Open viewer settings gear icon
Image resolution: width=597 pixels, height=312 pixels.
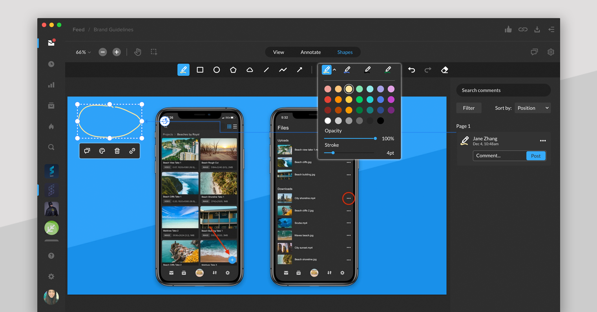[x=551, y=52]
